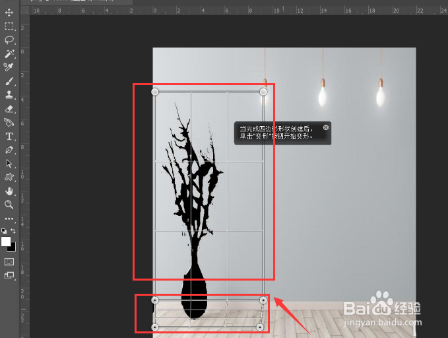448x338 pixels.
Task: Click the upper-right pin of the top quad
Action: click(263, 92)
